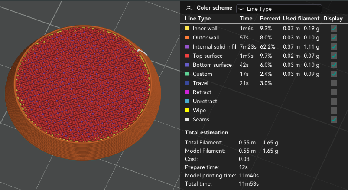Image resolution: width=348 pixels, height=190 pixels.
Task: Enable the Travel moves display checkbox
Action: pos(334,83)
